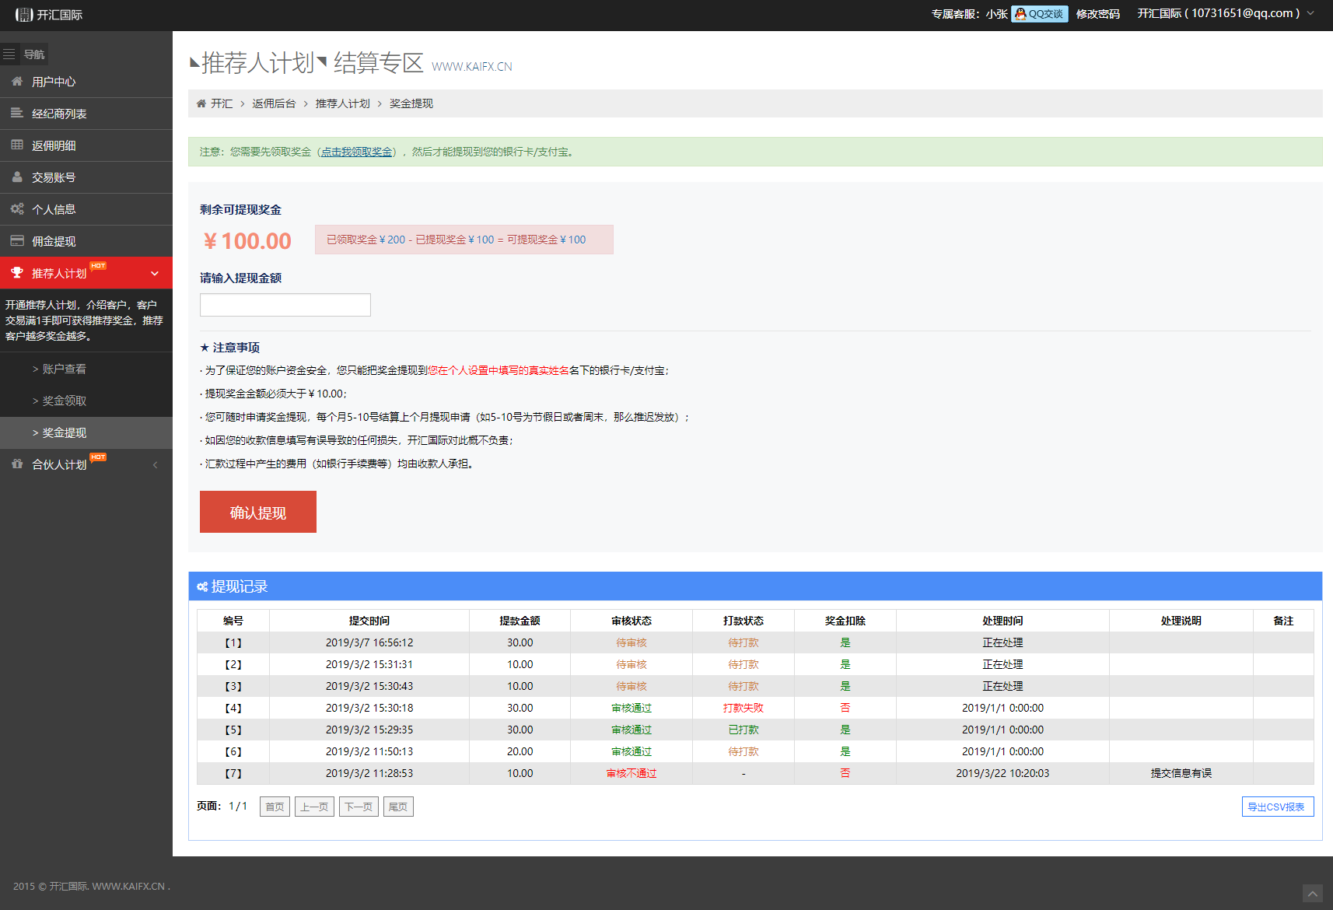Click 打款失败 status in row 【4】

(x=743, y=708)
